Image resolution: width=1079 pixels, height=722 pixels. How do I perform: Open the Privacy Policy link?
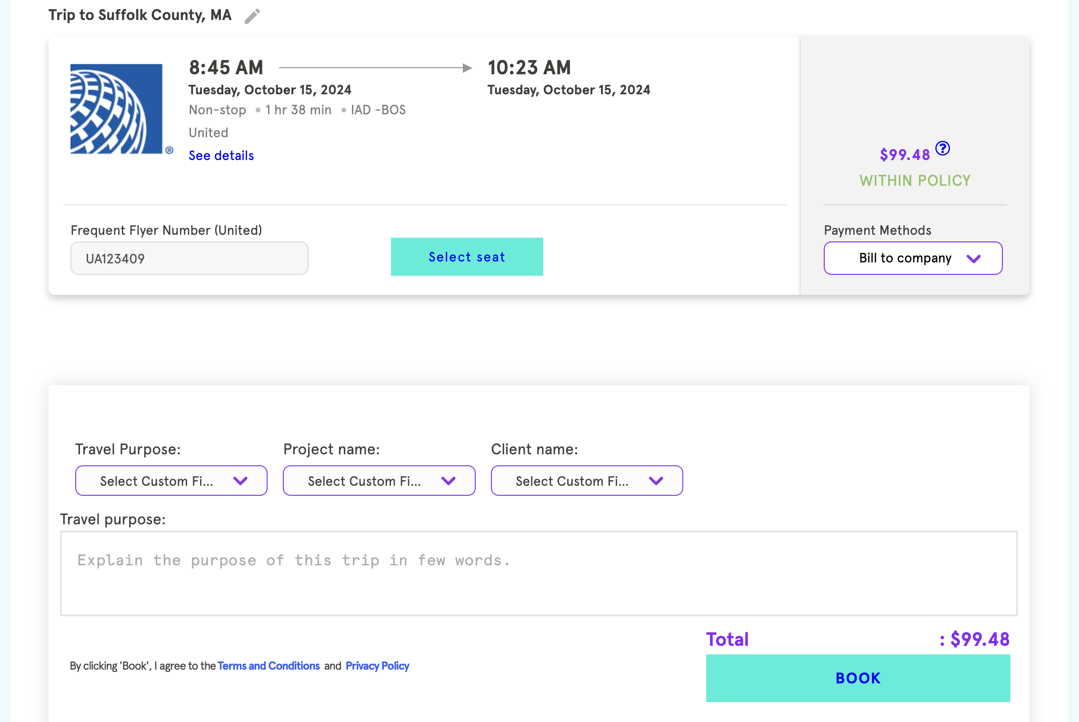[377, 666]
